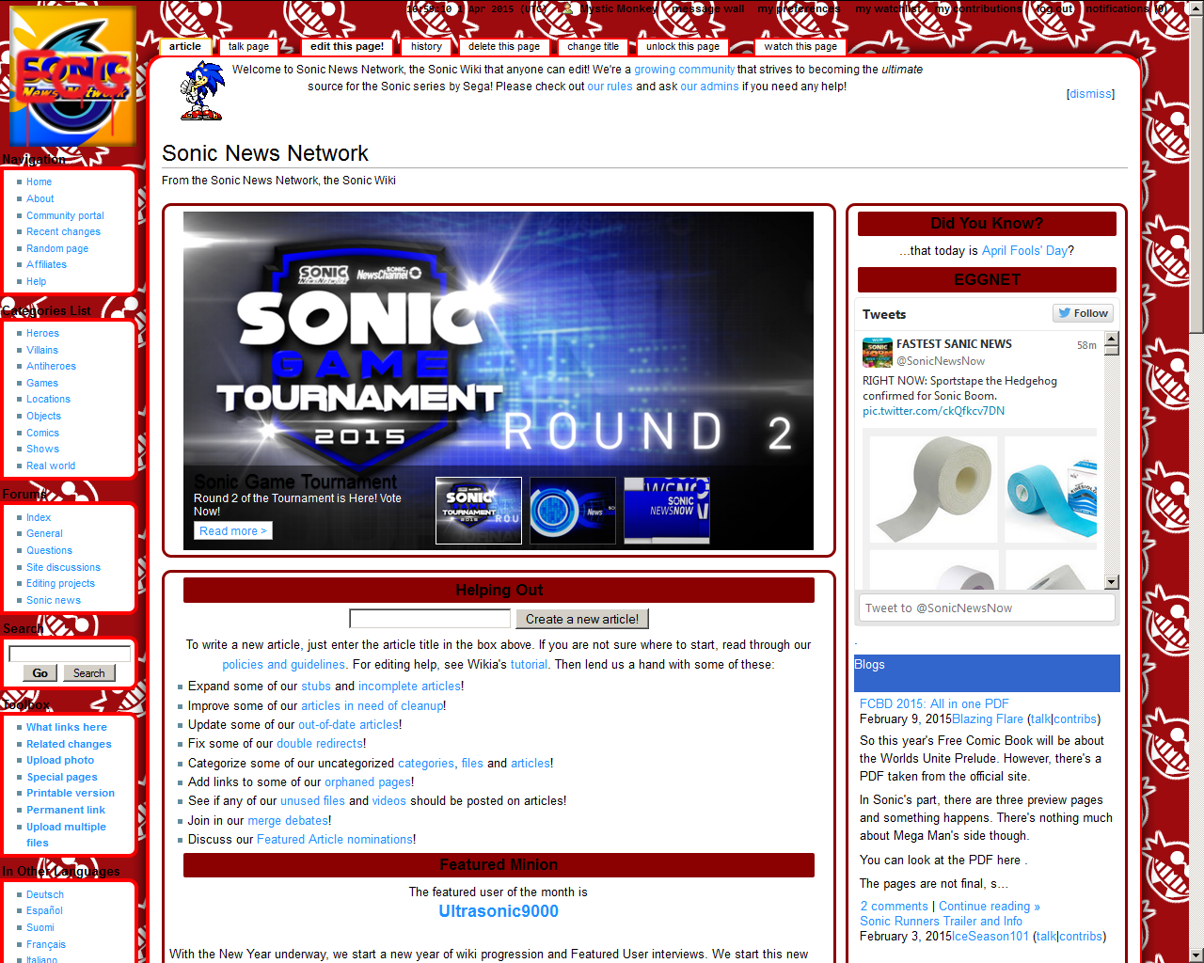Screen dimensions: 1204x963
Task: Open message wall in top bar
Action: pyautogui.click(x=708, y=8)
